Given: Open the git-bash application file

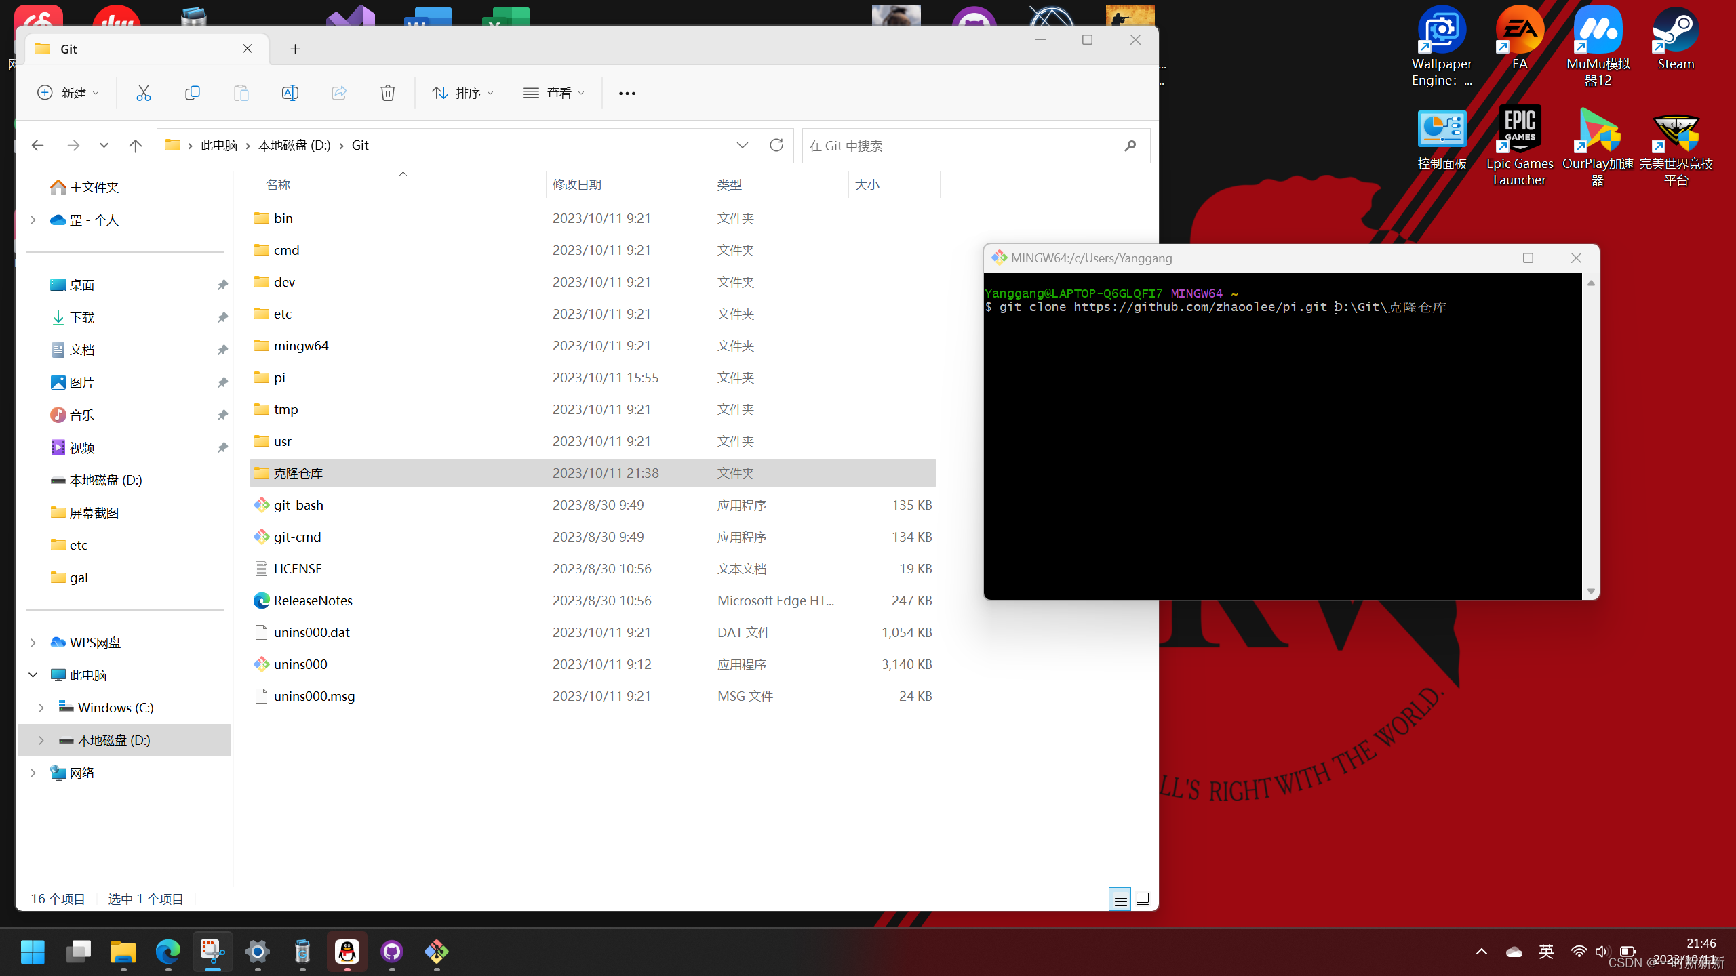Looking at the screenshot, I should [x=298, y=505].
